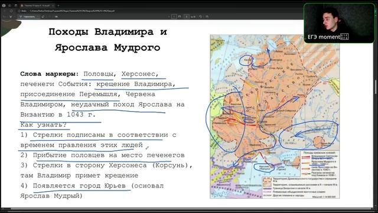Viewport: 378px width, 213px height.
Task: Select the PDF eraser tool
Action: click(x=43, y=17)
